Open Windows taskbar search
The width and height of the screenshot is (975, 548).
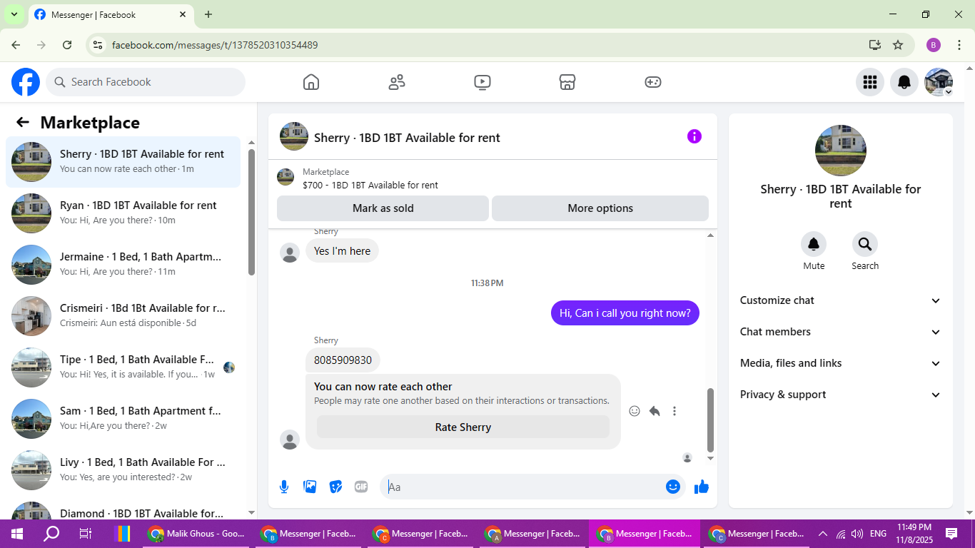51,534
